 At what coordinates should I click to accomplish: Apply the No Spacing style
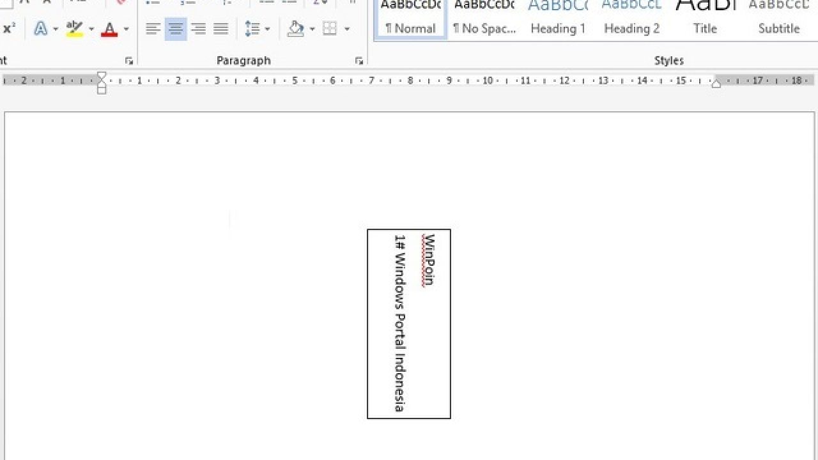(x=484, y=19)
